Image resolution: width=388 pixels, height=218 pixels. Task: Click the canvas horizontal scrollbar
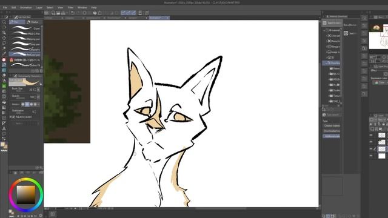[220, 209]
